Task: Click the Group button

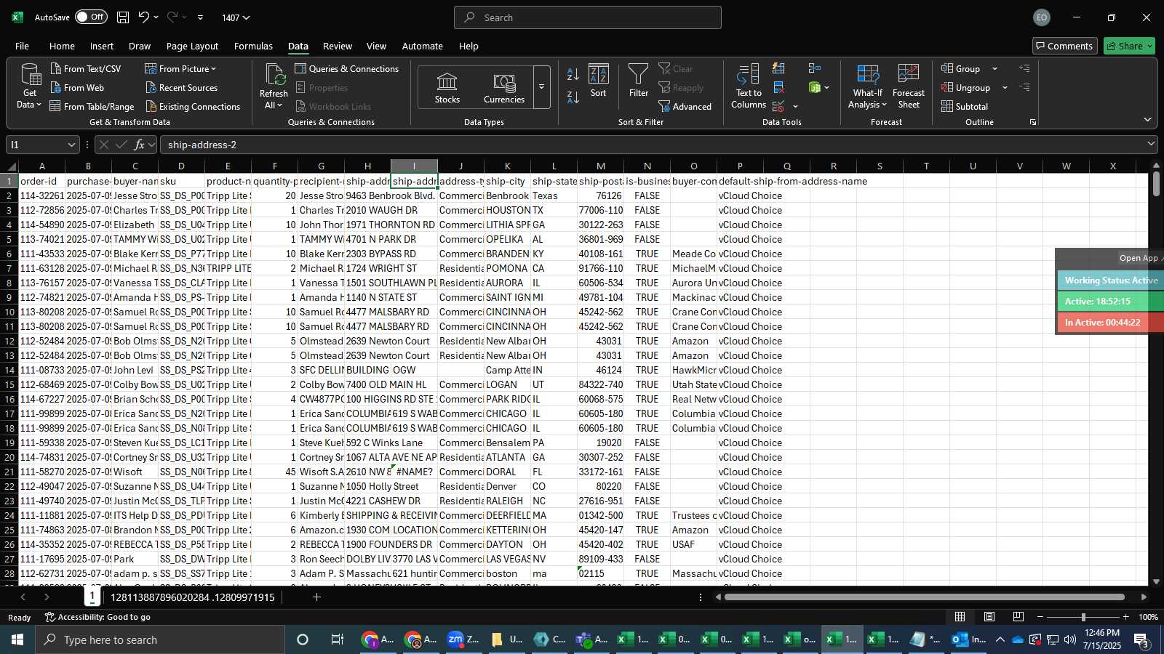Action: point(961,68)
